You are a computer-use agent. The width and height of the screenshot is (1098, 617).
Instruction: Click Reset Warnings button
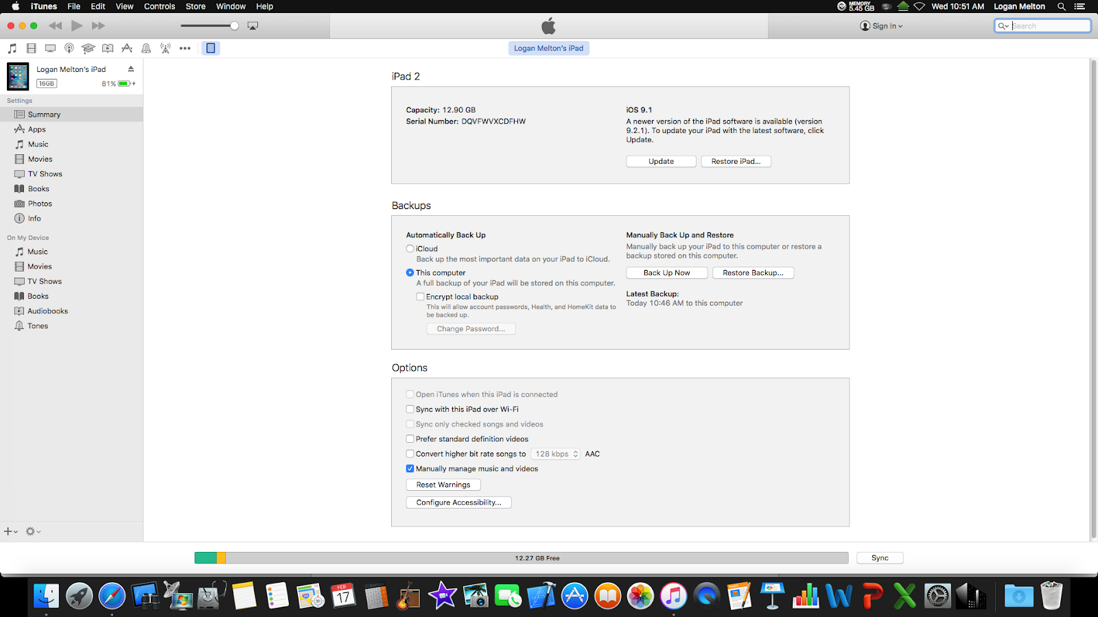[x=443, y=485]
